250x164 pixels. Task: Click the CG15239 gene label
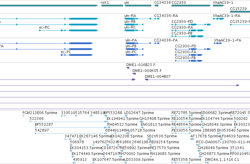(238, 9)
